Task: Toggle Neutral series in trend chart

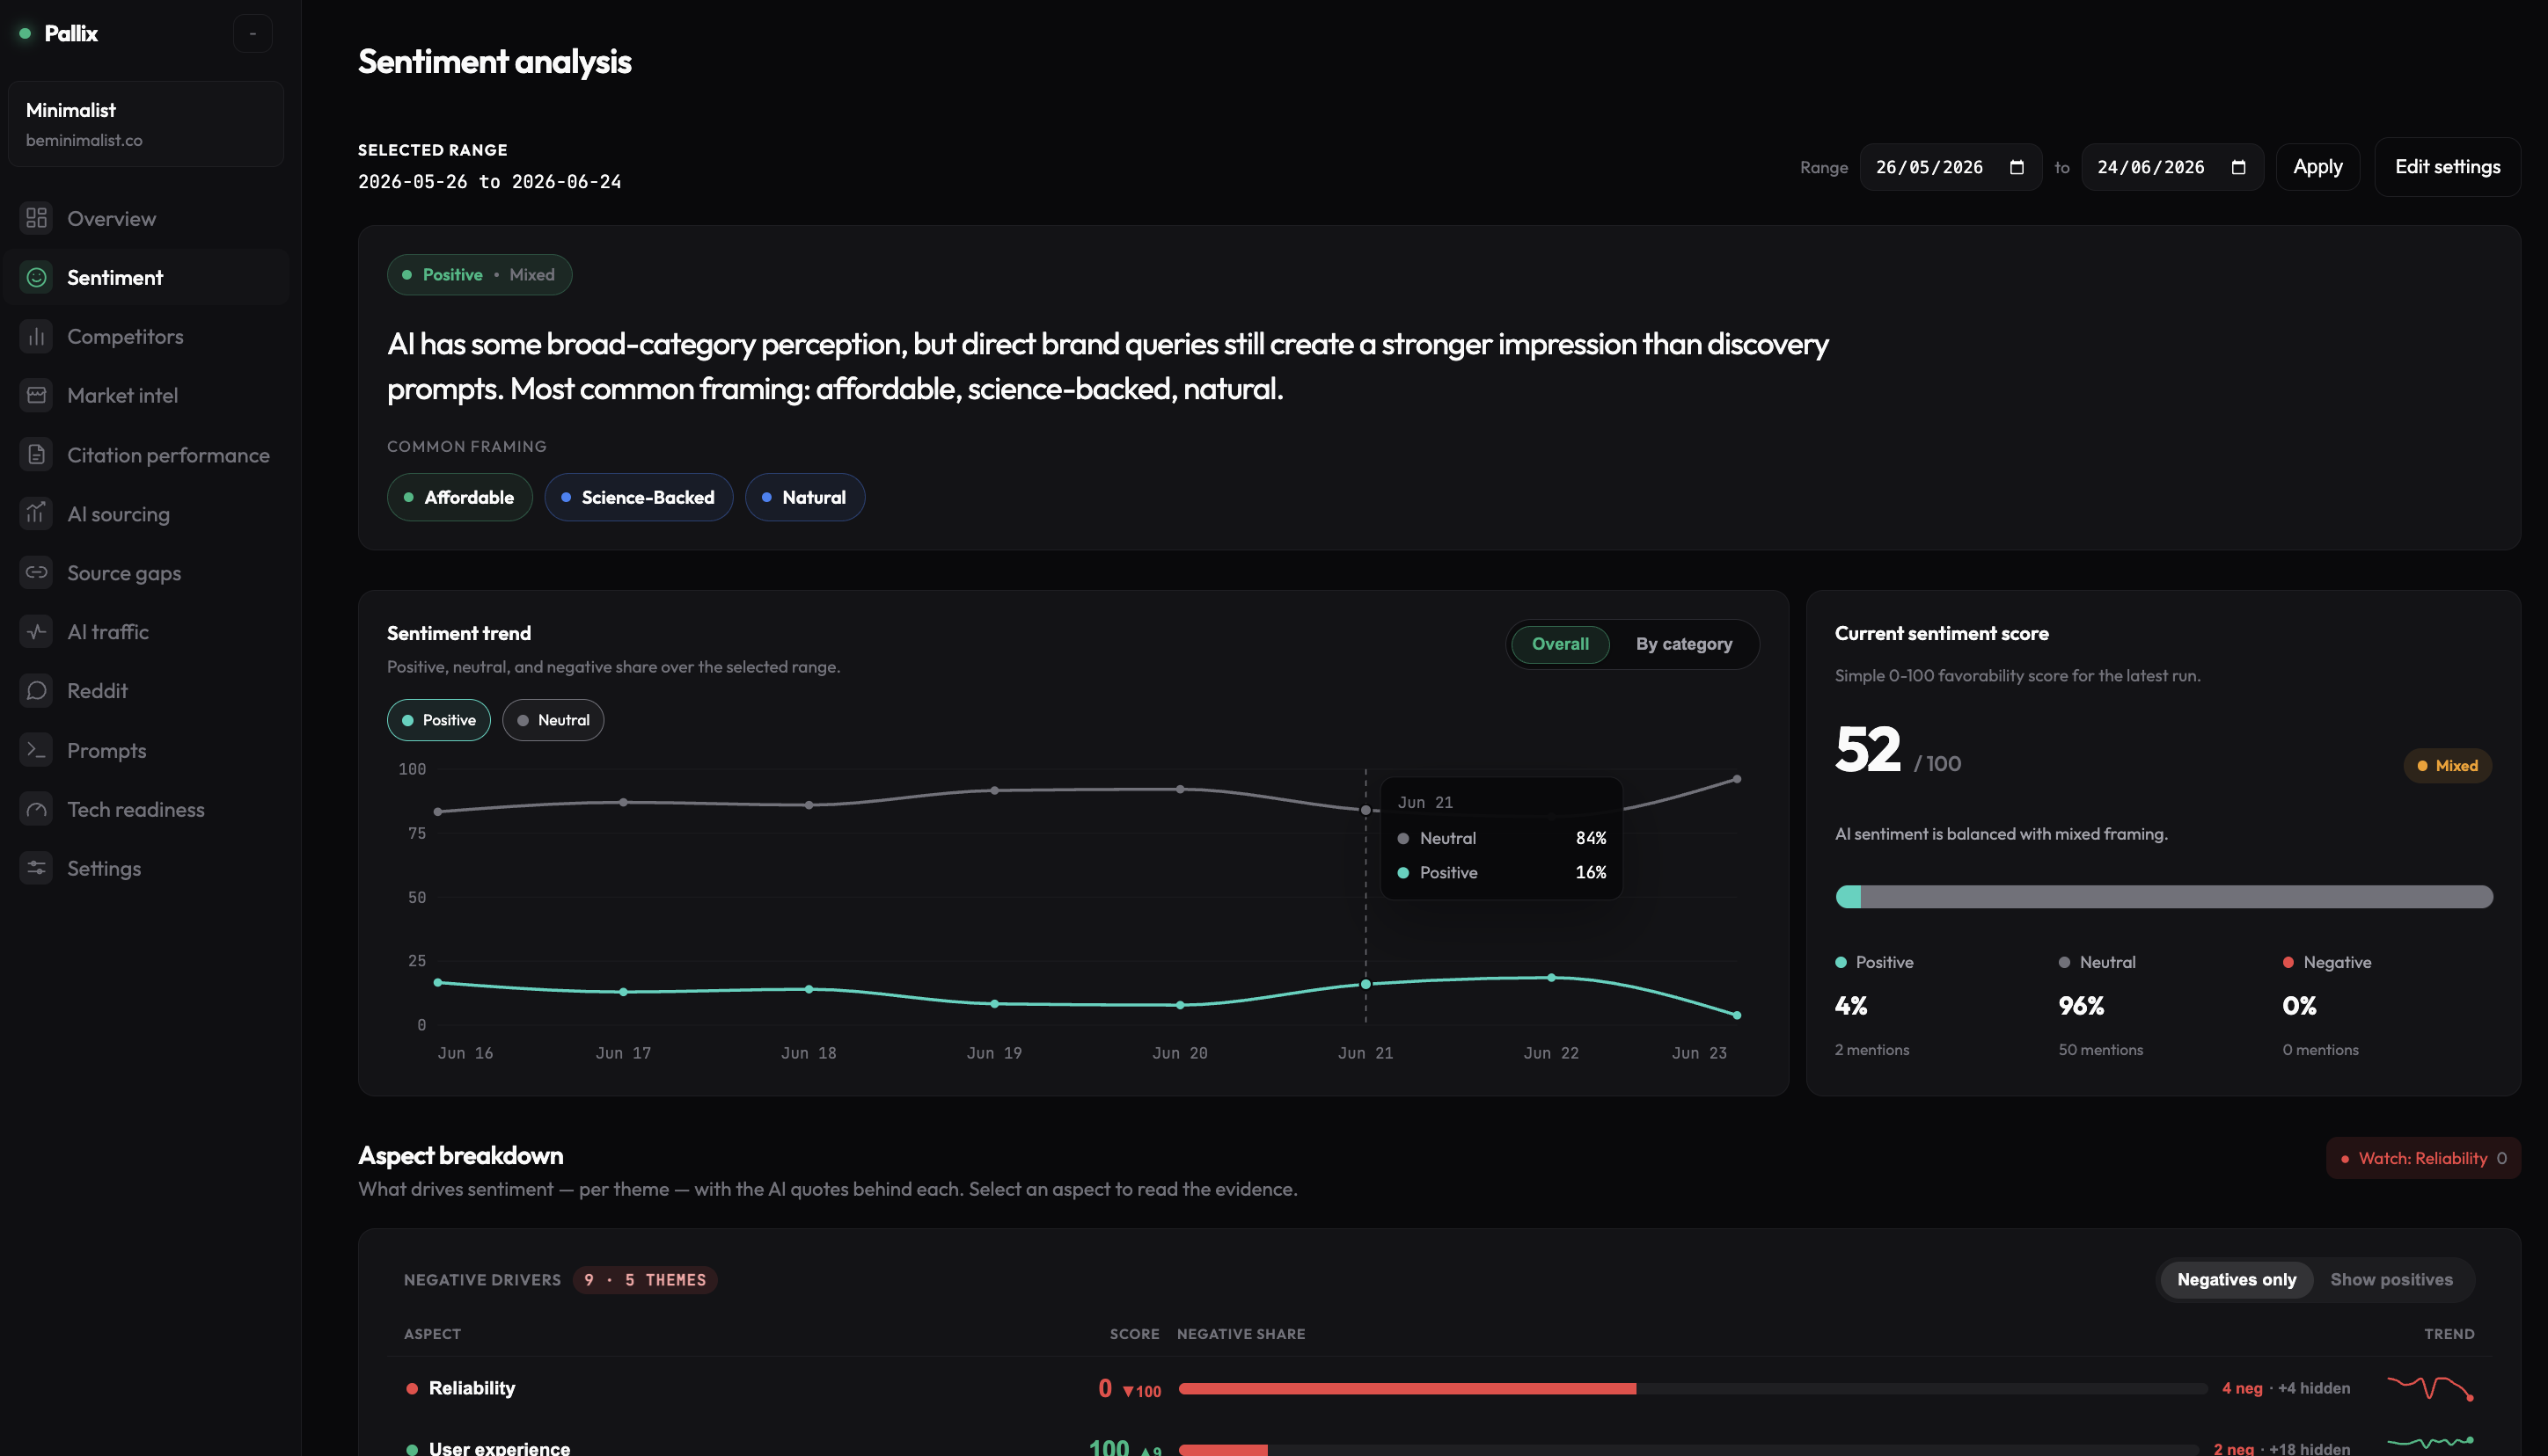Action: 553,720
